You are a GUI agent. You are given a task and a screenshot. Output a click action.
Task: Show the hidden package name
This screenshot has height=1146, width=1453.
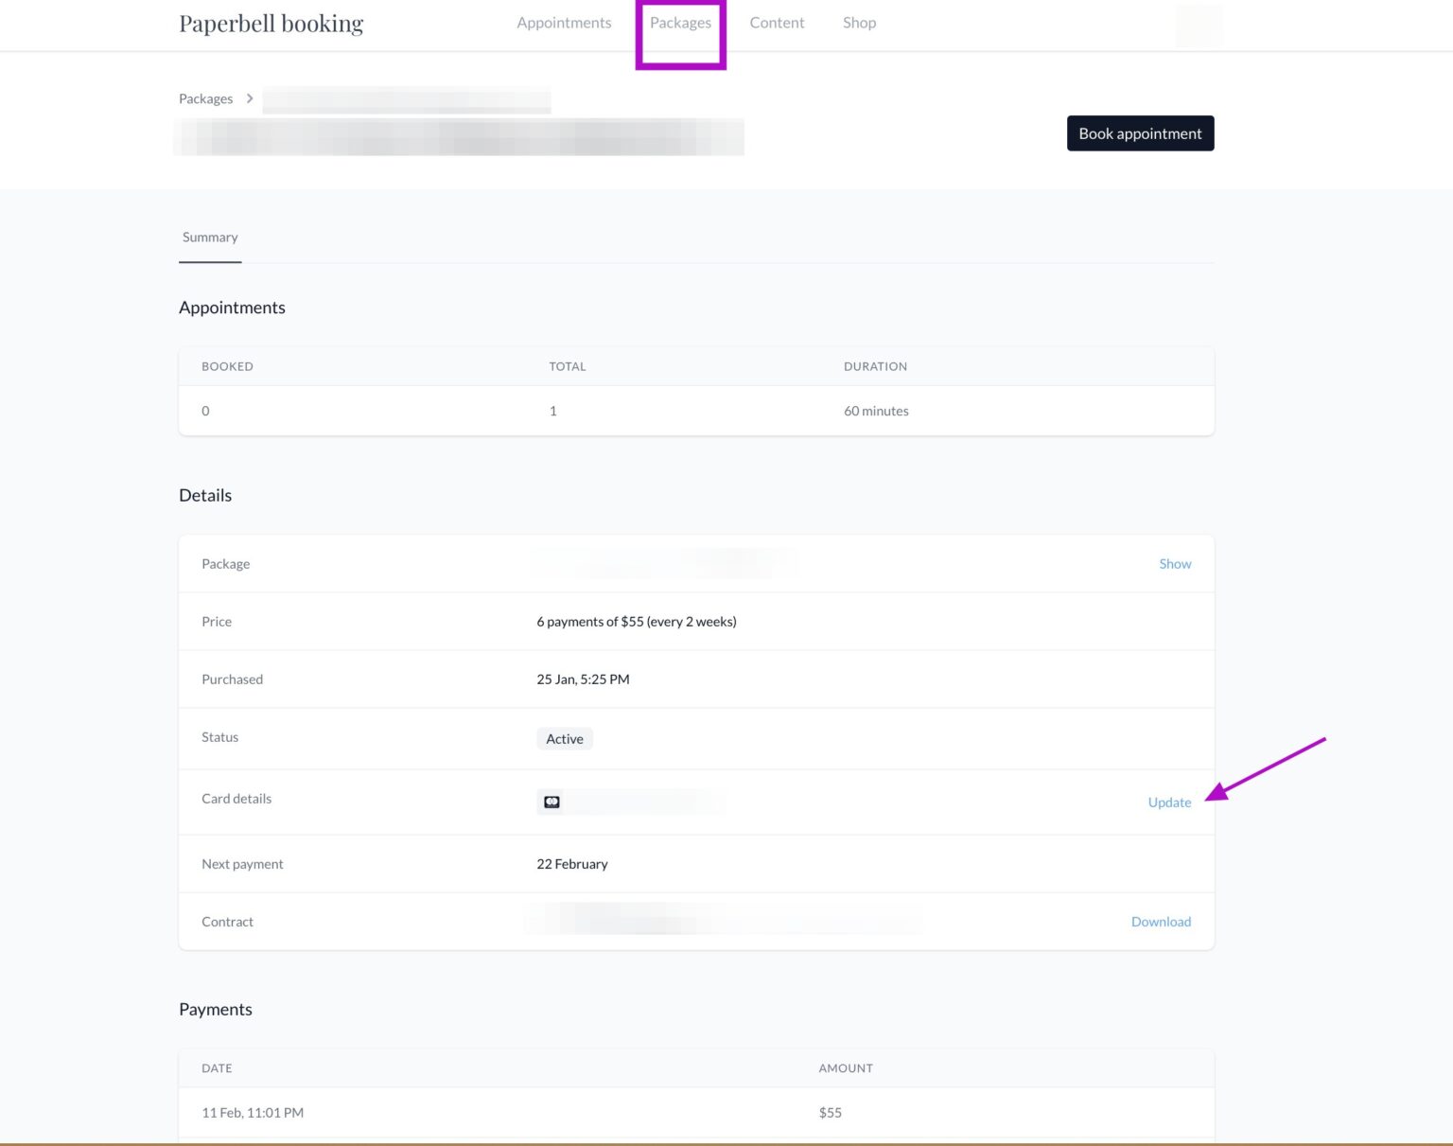(1175, 563)
